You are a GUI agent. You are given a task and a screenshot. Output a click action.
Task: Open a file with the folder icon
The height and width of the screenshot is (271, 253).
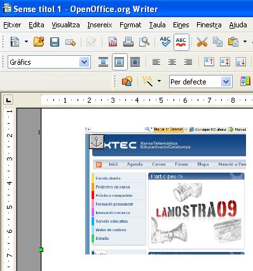pos(39,42)
